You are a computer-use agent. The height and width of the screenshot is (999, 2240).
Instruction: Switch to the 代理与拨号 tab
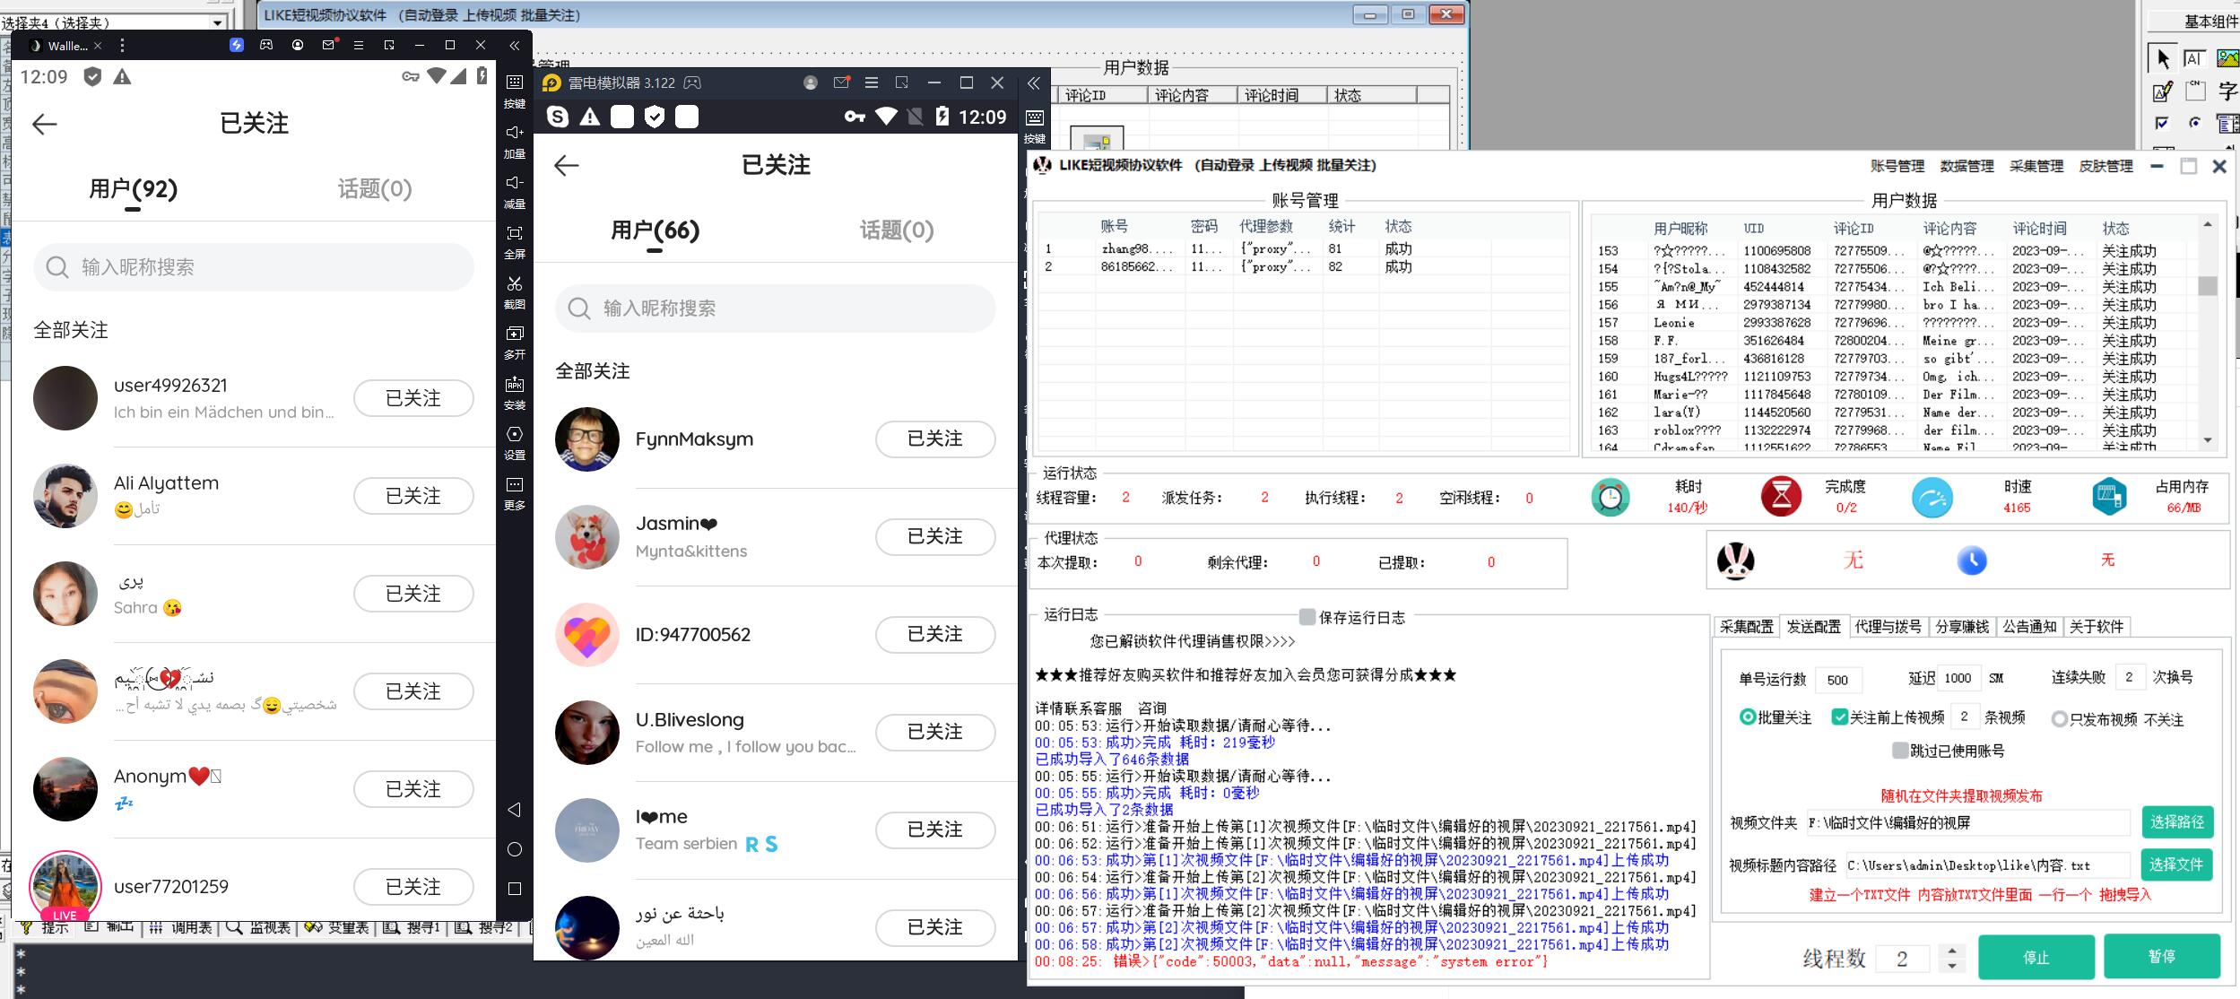coord(1888,626)
